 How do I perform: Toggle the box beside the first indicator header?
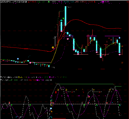tap(1, 77)
